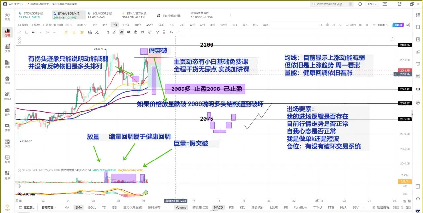The width and height of the screenshot is (423, 213).
Task: Open the 首页 home icon in sidebar
Action: [7, 17]
